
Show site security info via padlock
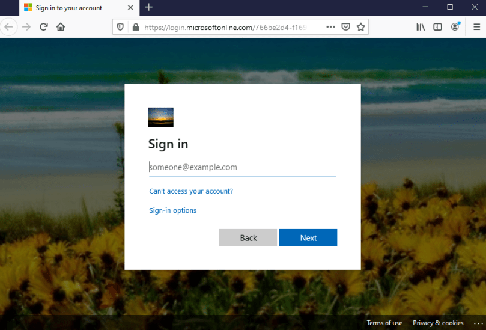tap(135, 27)
